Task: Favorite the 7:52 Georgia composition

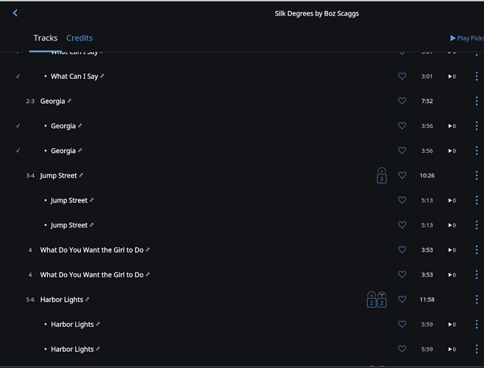Action: tap(402, 101)
